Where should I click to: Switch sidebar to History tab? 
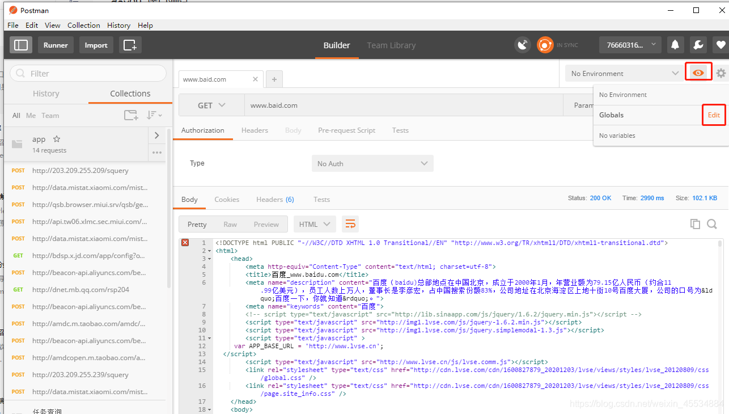[x=46, y=94]
